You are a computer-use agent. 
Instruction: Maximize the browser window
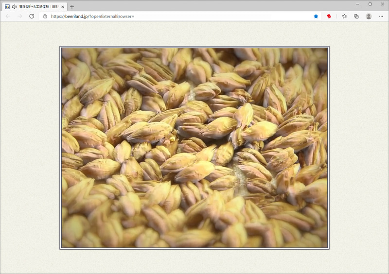[x=370, y=4]
